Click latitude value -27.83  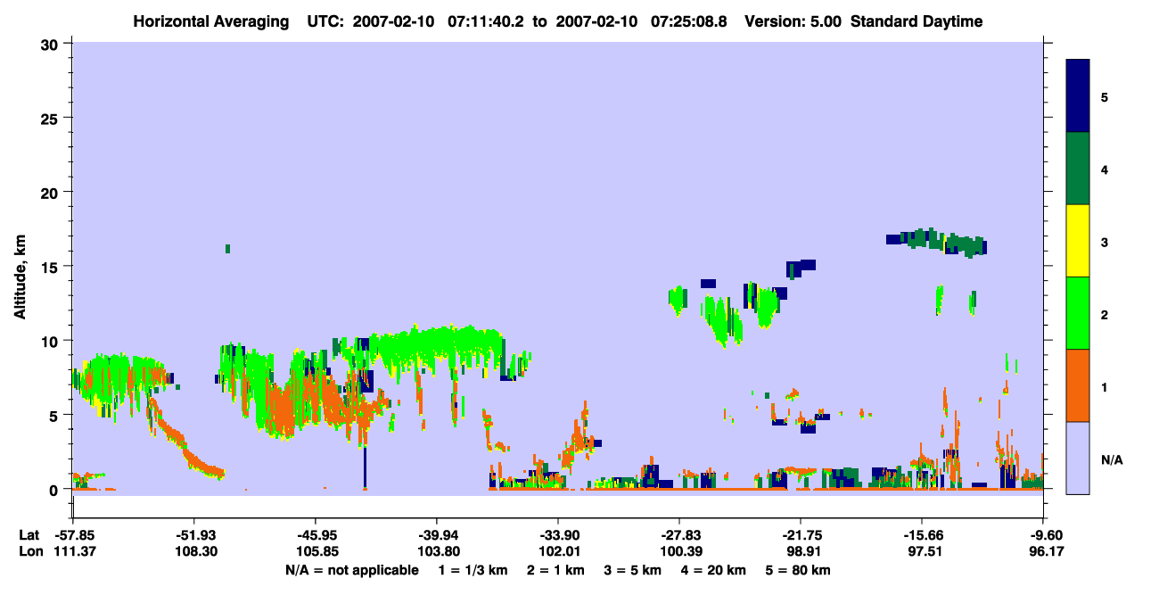coord(679,535)
